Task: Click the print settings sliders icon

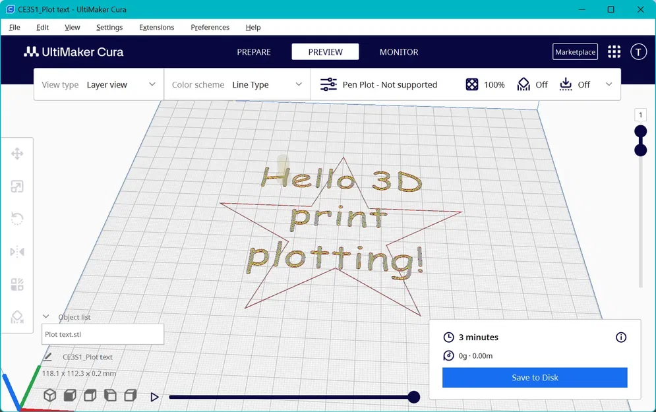Action: [328, 84]
